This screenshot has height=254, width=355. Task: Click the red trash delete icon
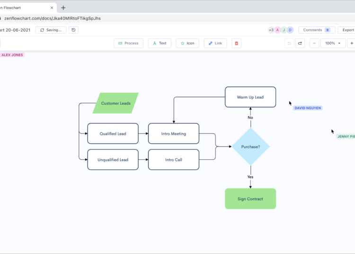(236, 43)
